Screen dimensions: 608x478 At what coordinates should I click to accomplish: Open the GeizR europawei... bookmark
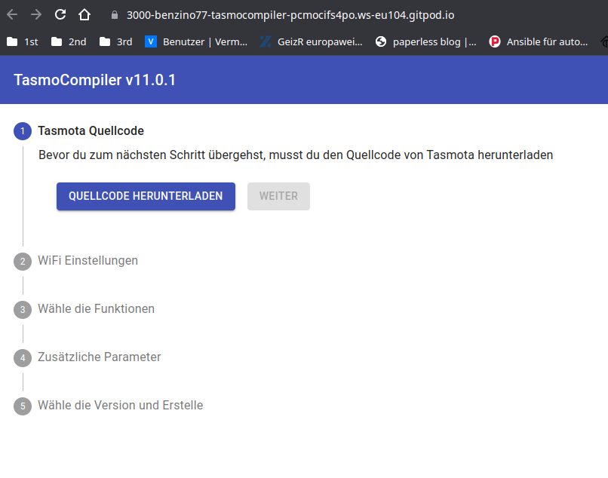tap(312, 41)
